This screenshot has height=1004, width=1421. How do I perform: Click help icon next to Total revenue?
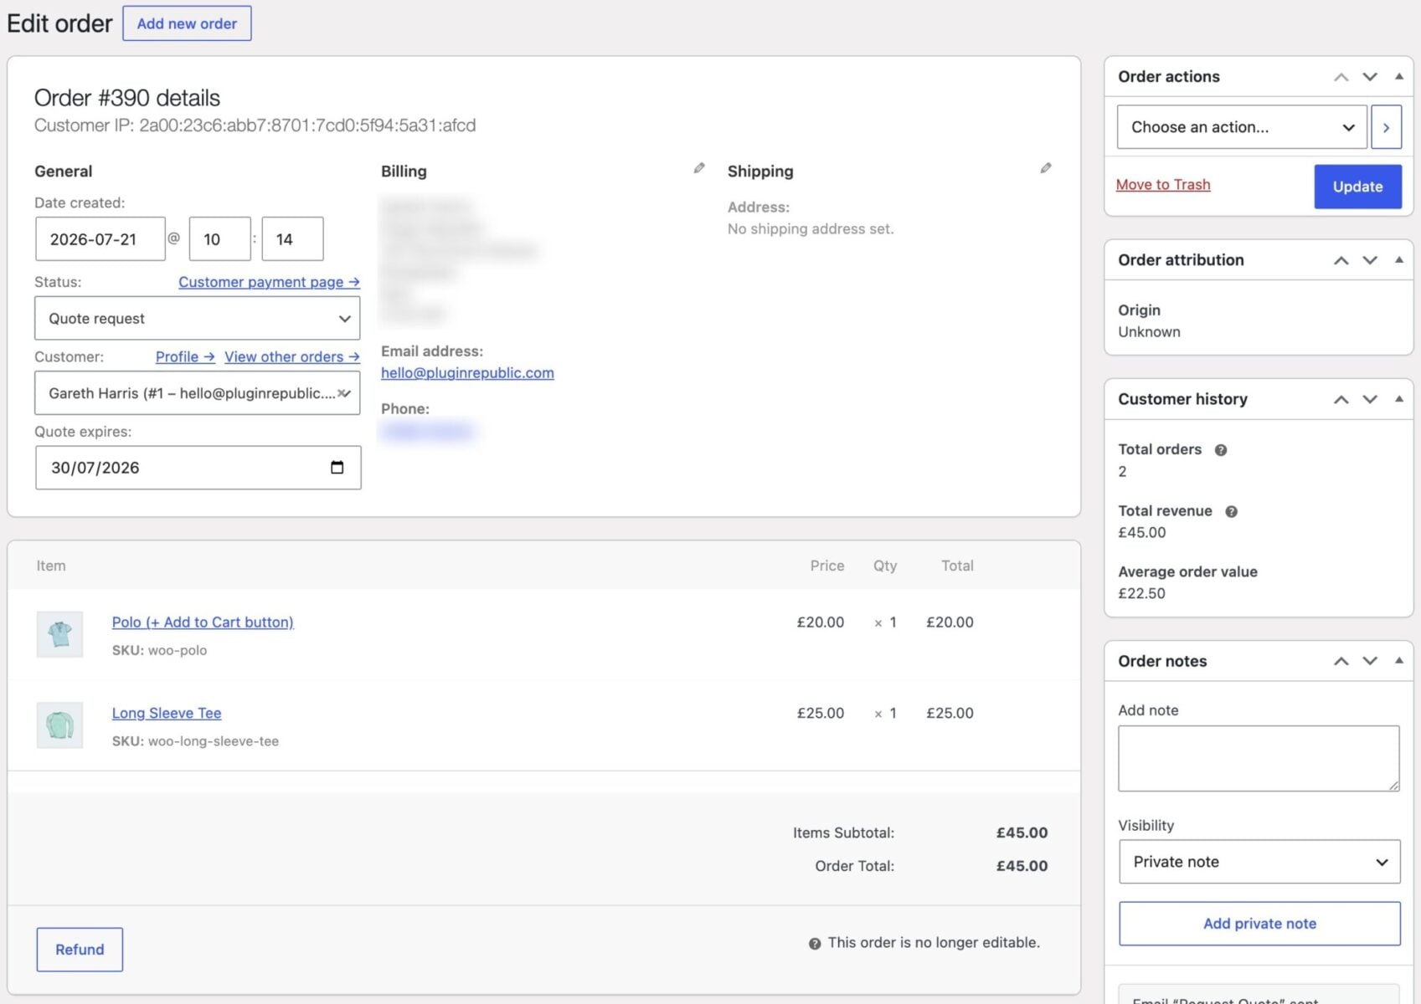point(1231,511)
